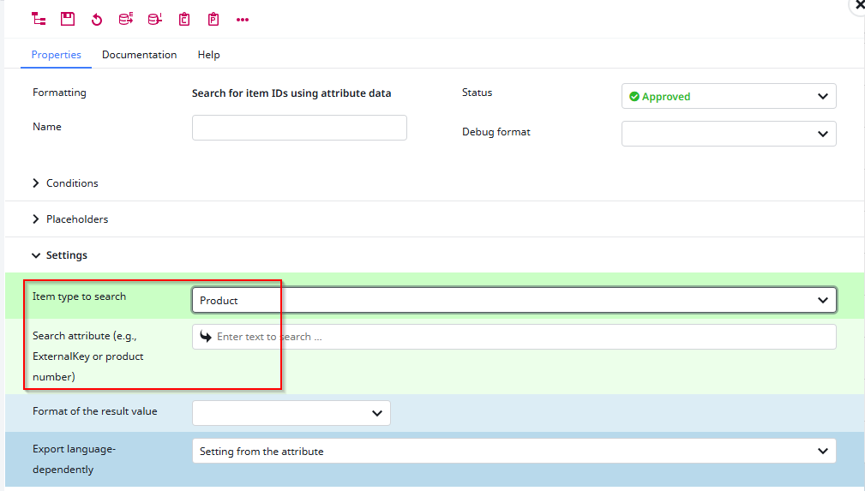This screenshot has height=491, width=865.
Task: Open the more options ellipsis menu
Action: pos(243,20)
